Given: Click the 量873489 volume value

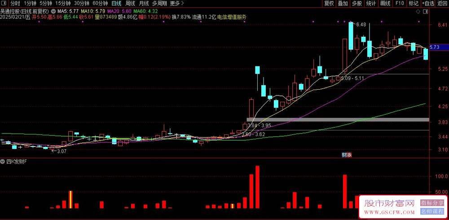Looking at the screenshot, I should [106, 17].
